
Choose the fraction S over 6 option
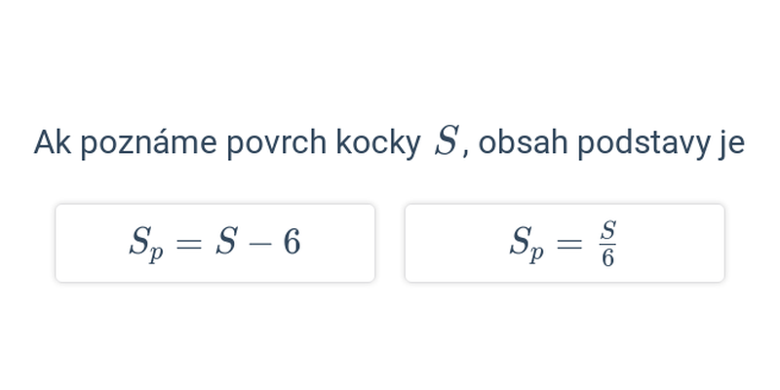(x=565, y=243)
